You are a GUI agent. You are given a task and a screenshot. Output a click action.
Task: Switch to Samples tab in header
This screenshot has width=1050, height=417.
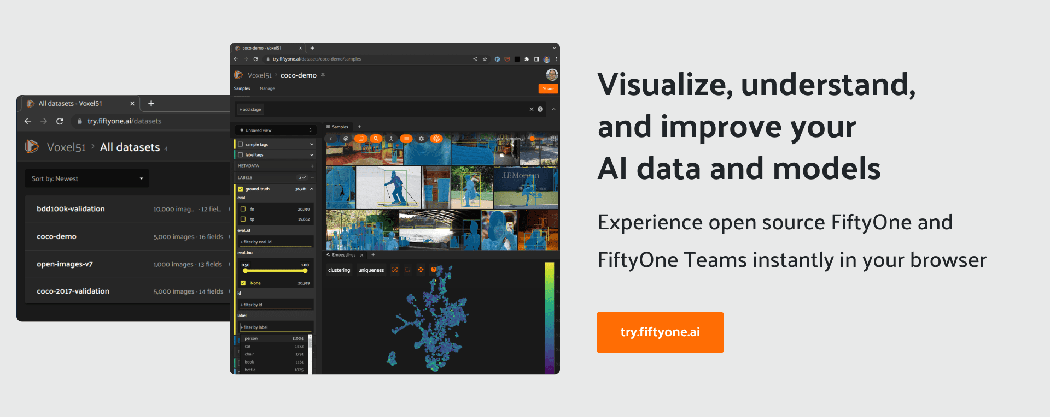click(x=242, y=88)
